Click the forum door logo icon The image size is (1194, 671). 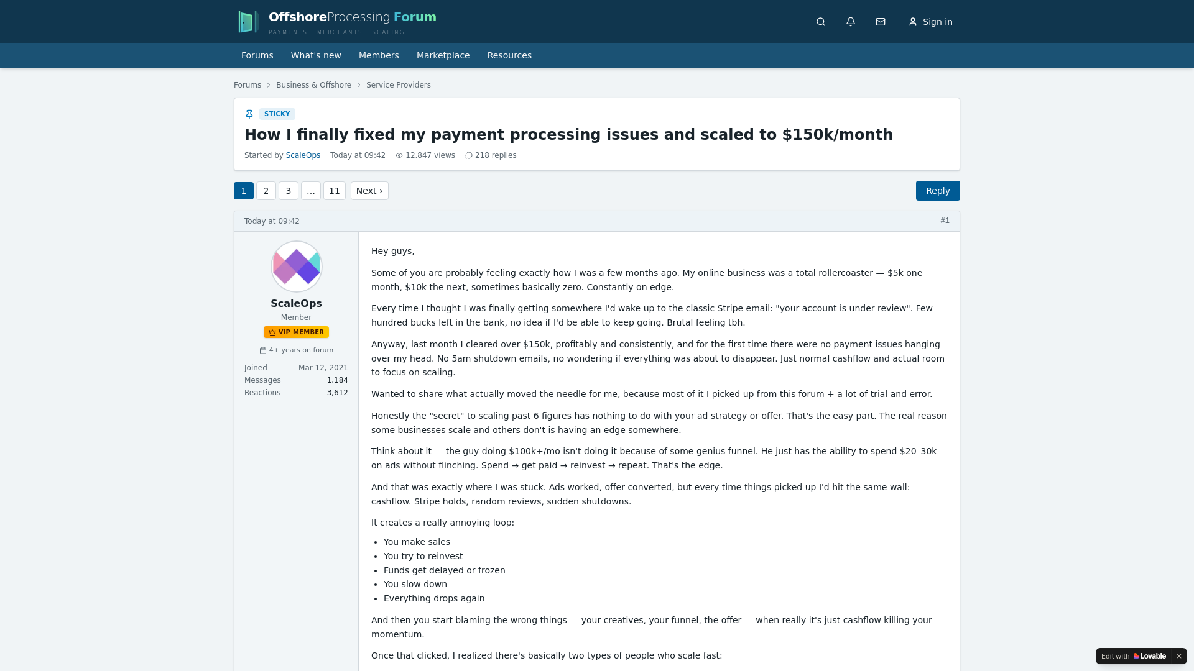click(x=248, y=22)
